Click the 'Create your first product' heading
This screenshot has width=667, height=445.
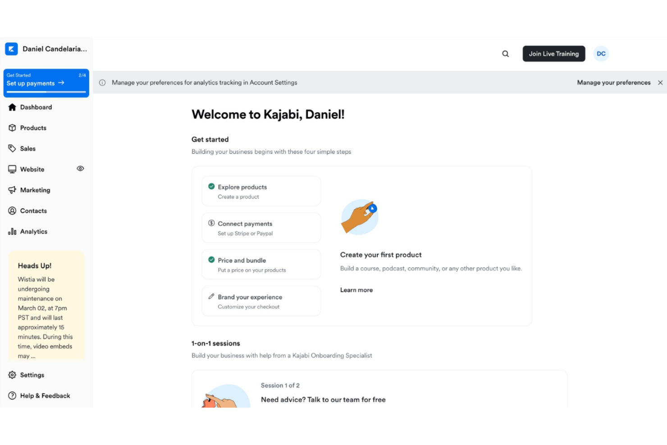[381, 255]
